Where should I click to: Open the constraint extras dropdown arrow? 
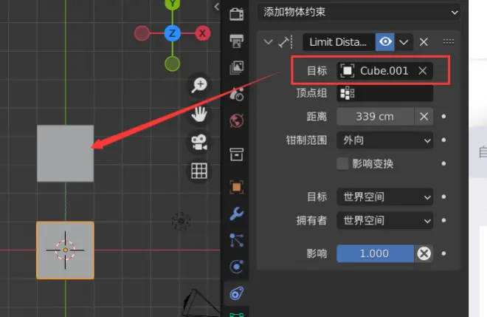click(404, 42)
